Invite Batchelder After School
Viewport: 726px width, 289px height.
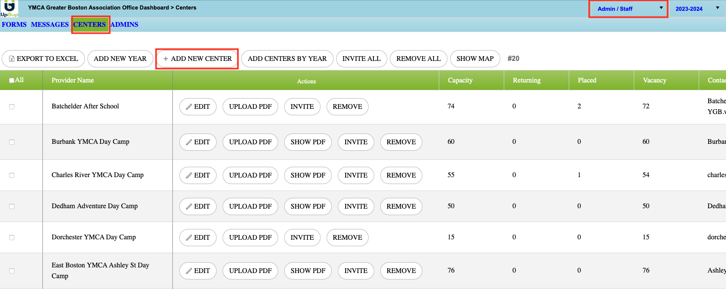[302, 107]
